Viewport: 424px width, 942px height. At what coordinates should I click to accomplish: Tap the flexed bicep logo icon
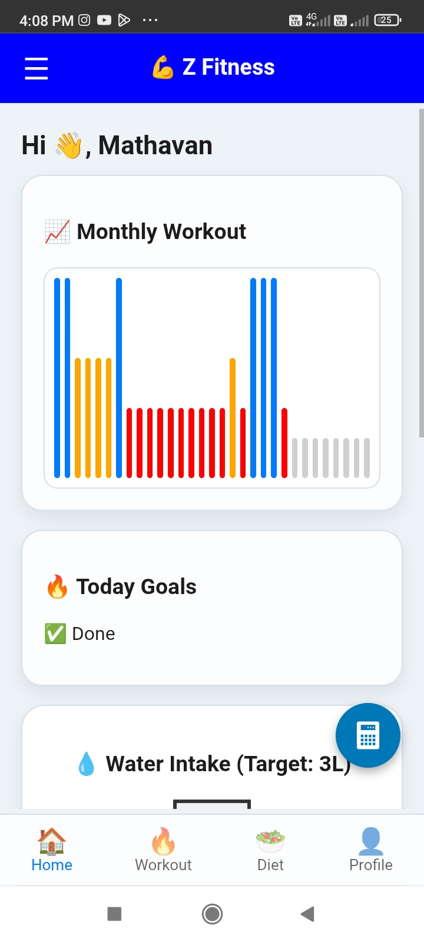163,67
